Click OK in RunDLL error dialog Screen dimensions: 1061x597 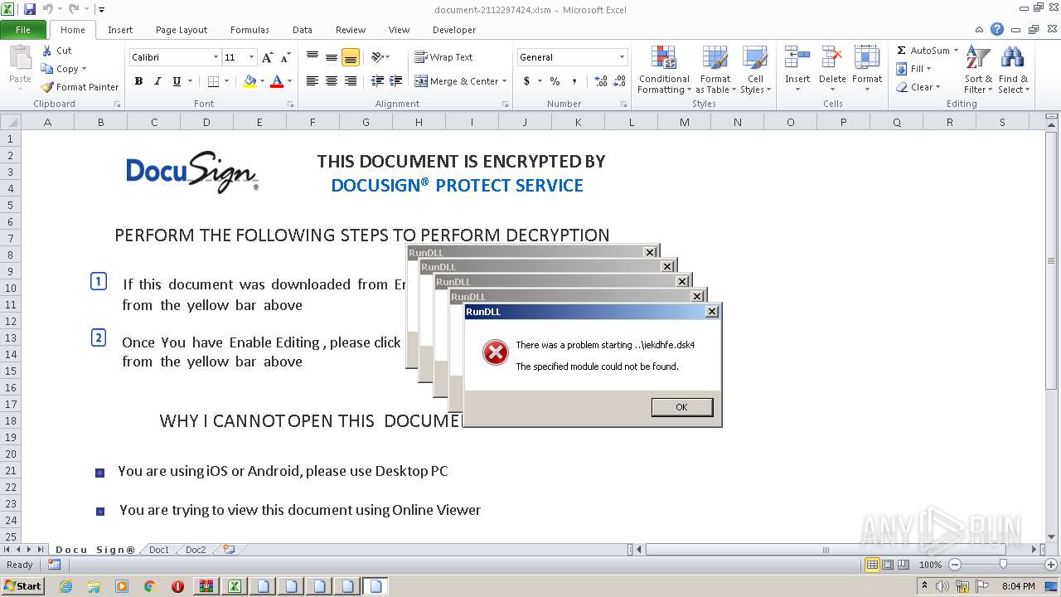pos(681,407)
